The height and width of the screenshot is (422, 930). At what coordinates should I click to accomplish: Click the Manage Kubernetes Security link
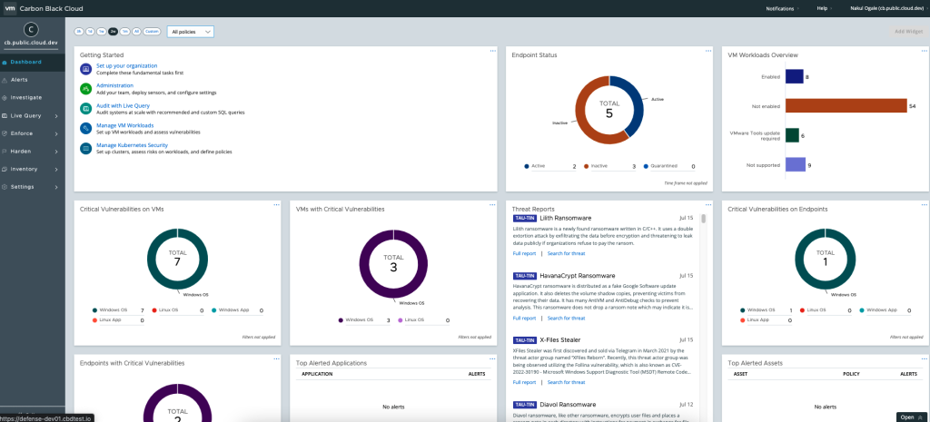(x=133, y=145)
